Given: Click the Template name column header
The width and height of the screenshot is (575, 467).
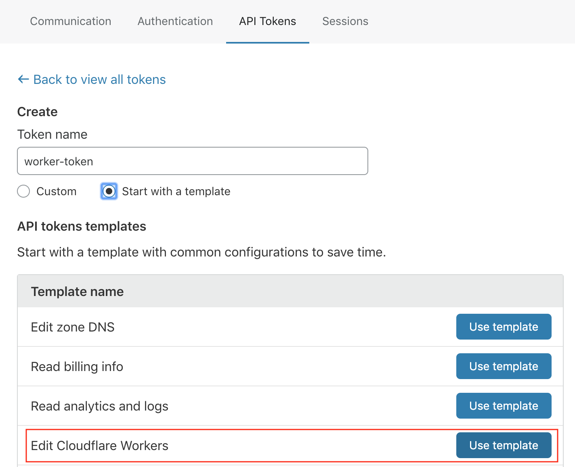Looking at the screenshot, I should [x=77, y=292].
